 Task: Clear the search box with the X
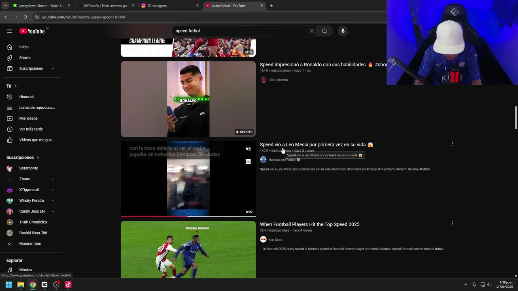click(x=312, y=31)
